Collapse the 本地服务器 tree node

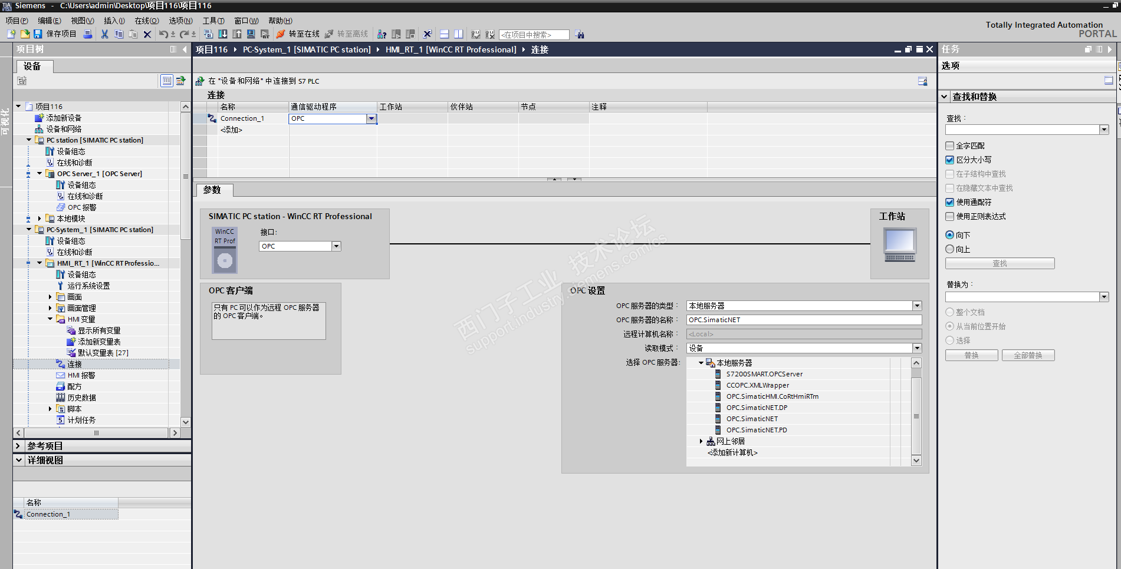tap(701, 363)
